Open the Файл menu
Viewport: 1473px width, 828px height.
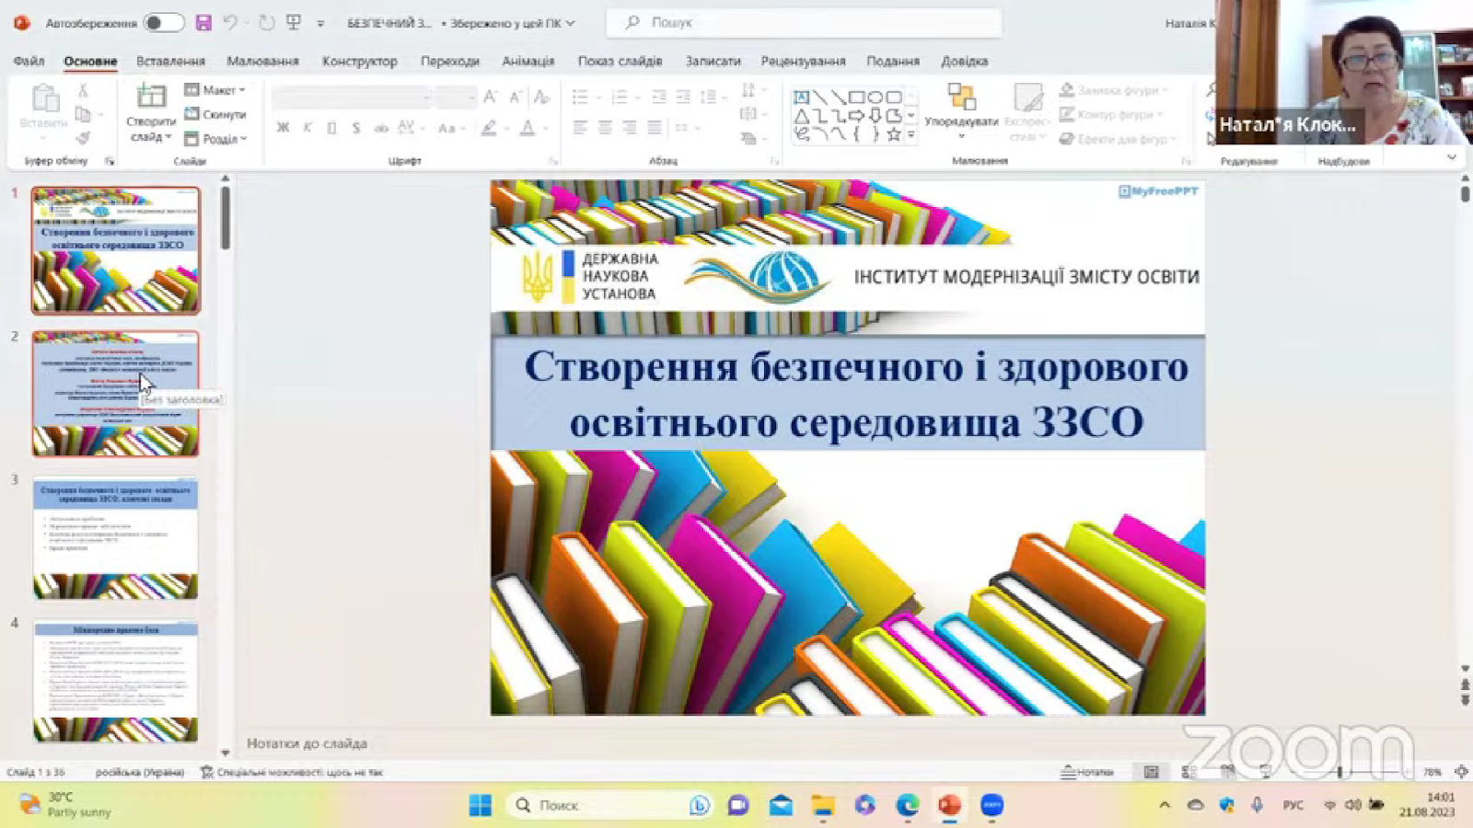[29, 61]
